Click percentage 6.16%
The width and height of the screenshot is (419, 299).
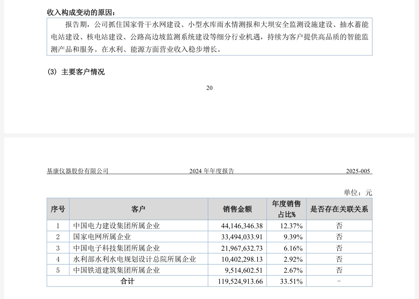pyautogui.click(x=293, y=248)
